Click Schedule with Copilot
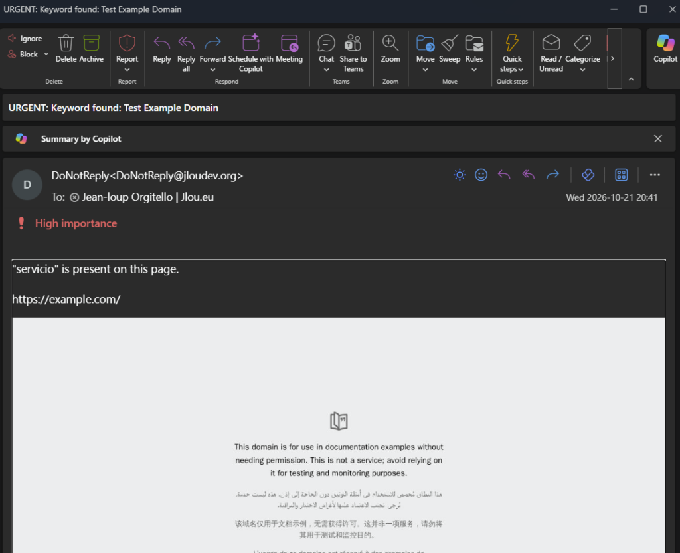This screenshot has width=680, height=553. (250, 53)
